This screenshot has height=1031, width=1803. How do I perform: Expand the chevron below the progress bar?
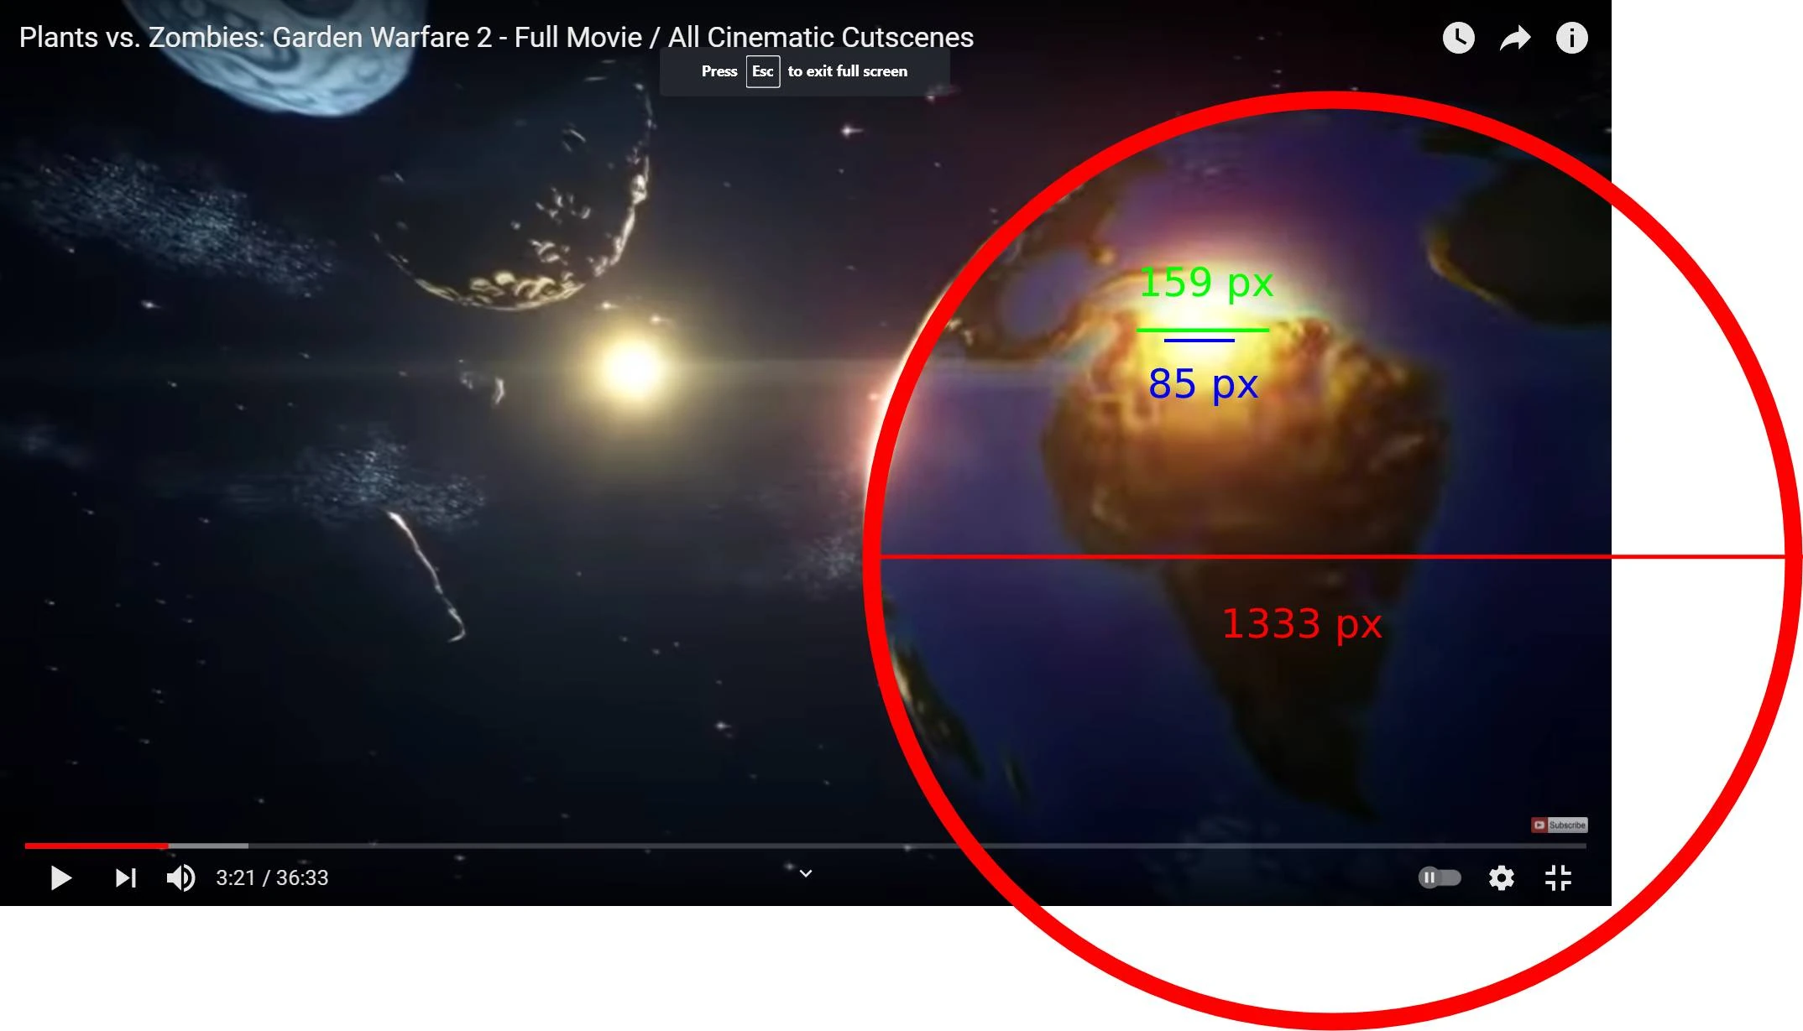806,874
